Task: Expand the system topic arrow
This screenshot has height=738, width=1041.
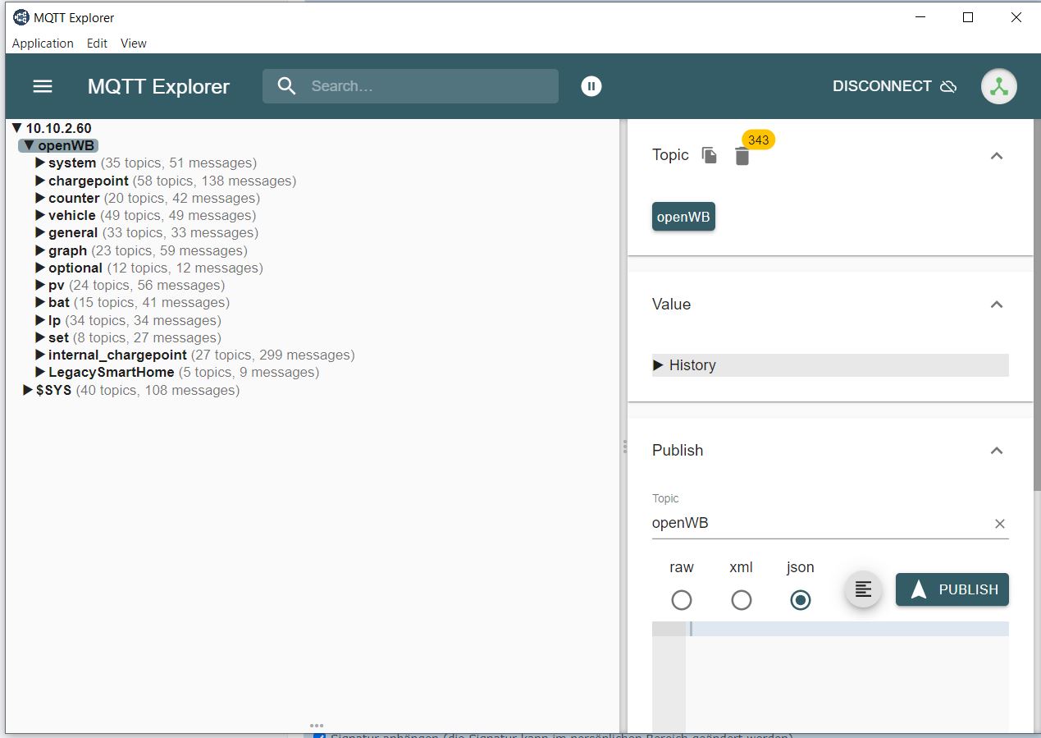Action: tap(40, 163)
